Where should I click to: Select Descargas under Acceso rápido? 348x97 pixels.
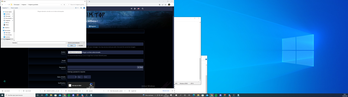click(8, 16)
